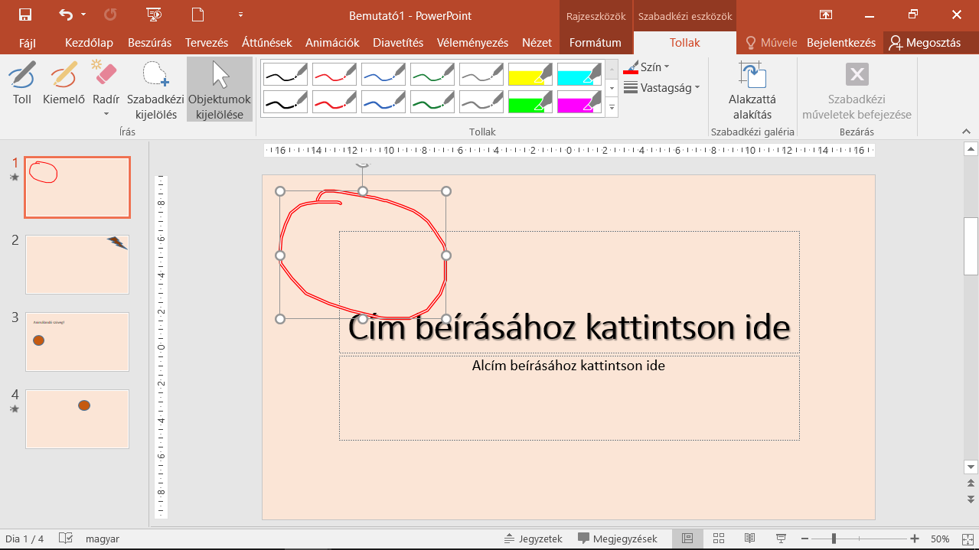Activate the Szabadkézi kijelölés lasso tool

(155, 90)
